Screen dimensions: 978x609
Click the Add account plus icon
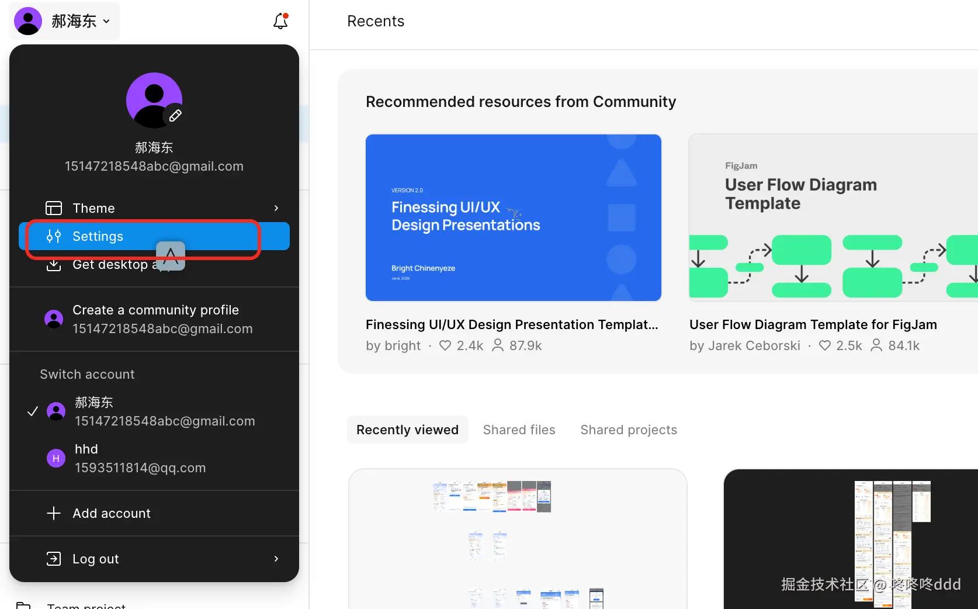[x=54, y=513]
